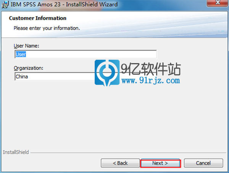Image resolution: width=229 pixels, height=173 pixels.
Task: Click the blue watermark logo icon
Action: pyautogui.click(x=107, y=73)
